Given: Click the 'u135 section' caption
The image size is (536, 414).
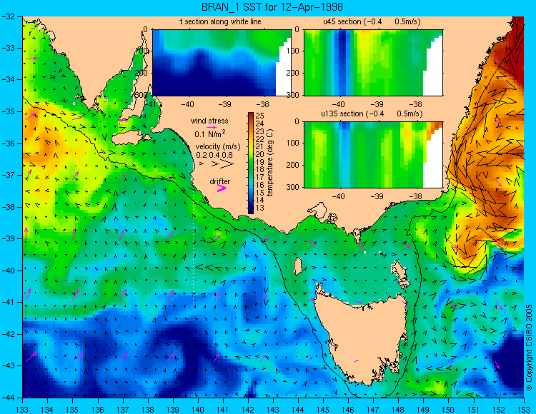Looking at the screenshot, I should pyautogui.click(x=372, y=113).
